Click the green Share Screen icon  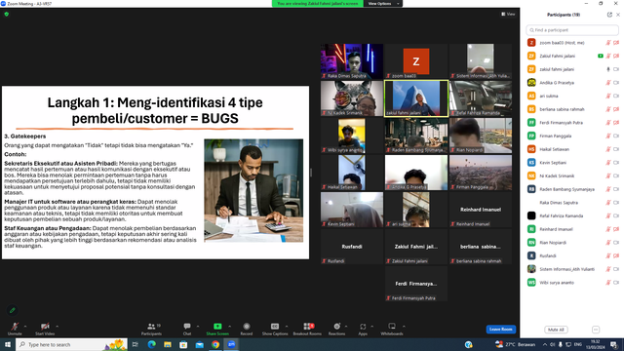[217, 327]
